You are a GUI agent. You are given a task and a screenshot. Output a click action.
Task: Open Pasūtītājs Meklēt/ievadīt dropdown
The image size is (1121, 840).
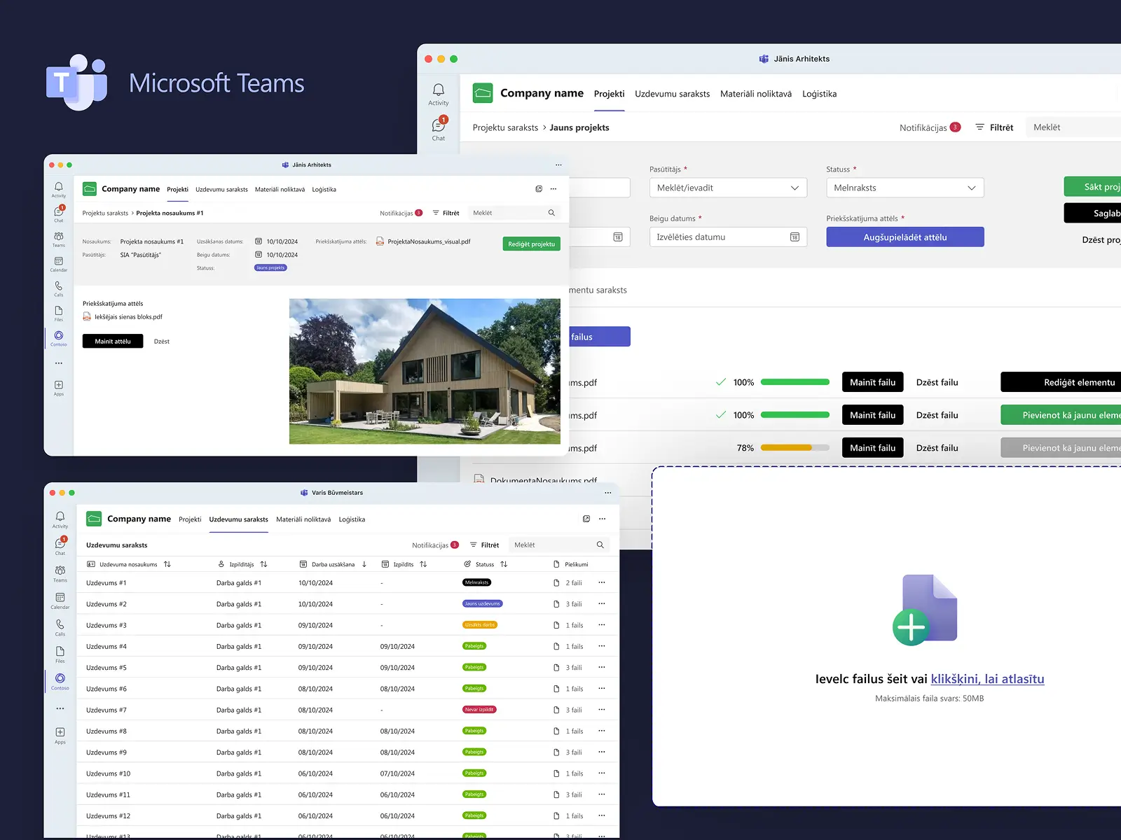pos(728,188)
